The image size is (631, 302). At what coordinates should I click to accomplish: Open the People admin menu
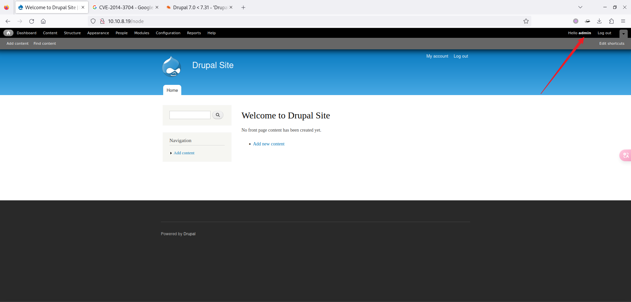[122, 33]
